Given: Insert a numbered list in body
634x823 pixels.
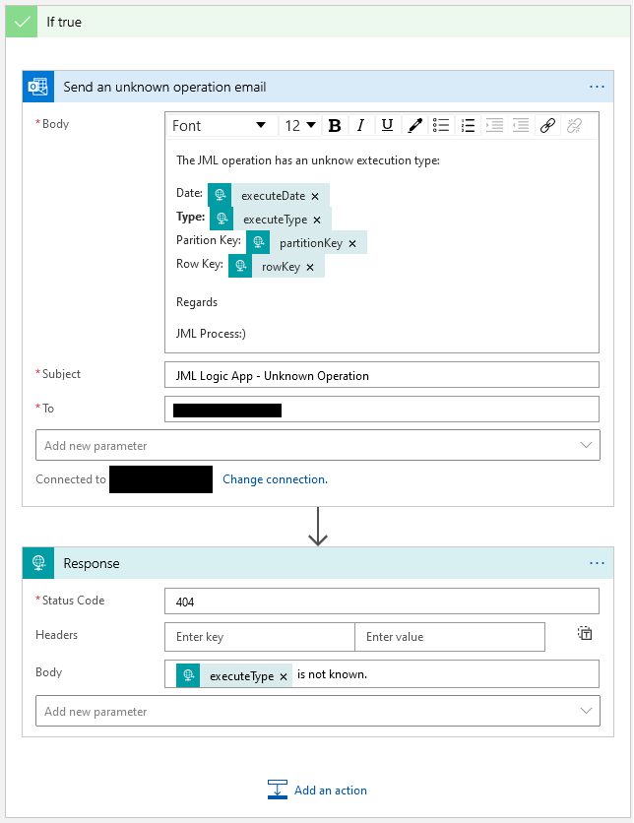Looking at the screenshot, I should pyautogui.click(x=468, y=125).
